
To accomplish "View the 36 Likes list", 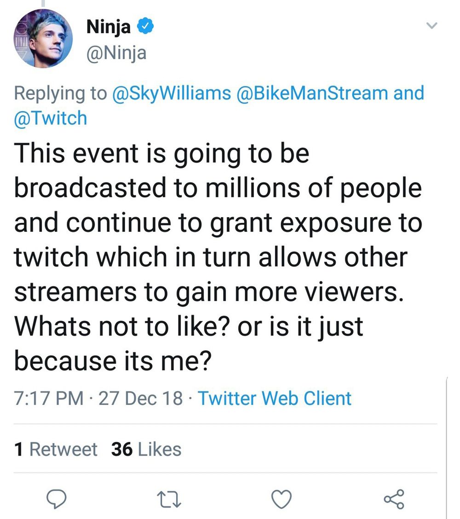I will pos(146,449).
